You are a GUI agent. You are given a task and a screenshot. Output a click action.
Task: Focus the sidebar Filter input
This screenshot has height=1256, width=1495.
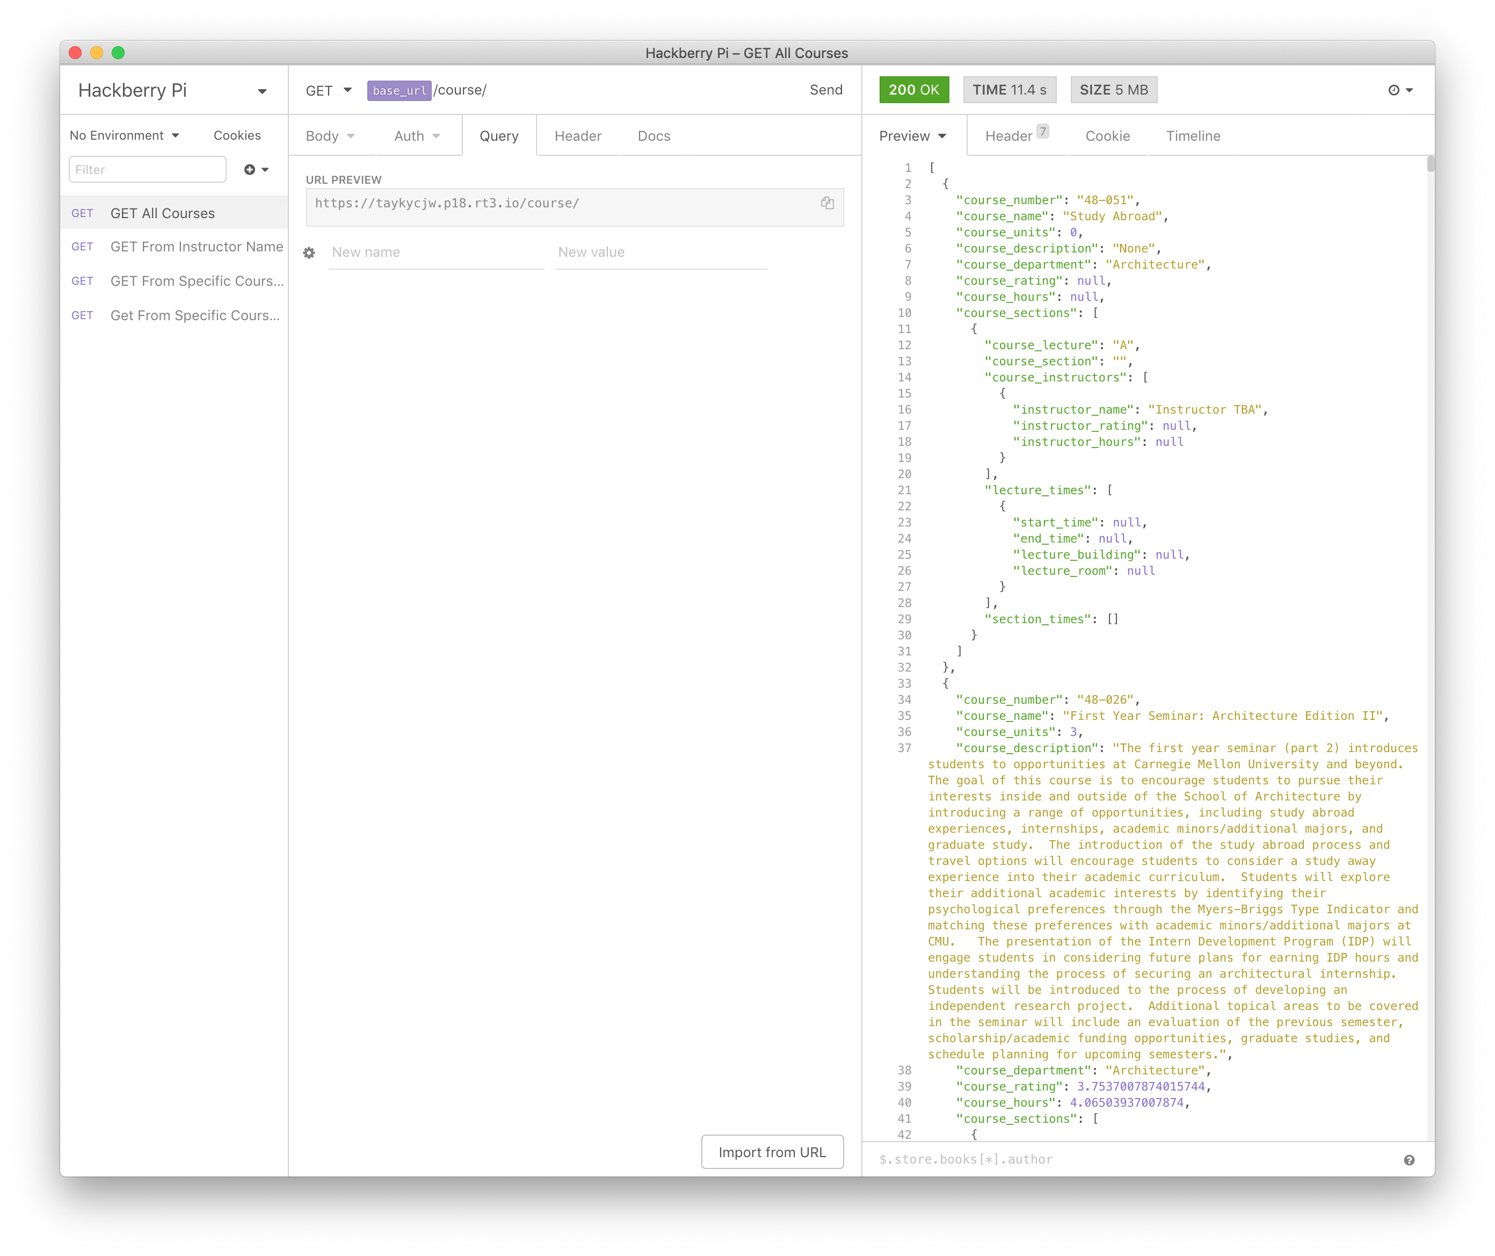[x=147, y=169]
